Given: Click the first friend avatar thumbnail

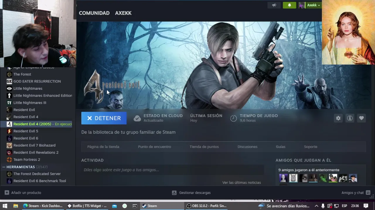Looking at the screenshot, I should point(283,178).
